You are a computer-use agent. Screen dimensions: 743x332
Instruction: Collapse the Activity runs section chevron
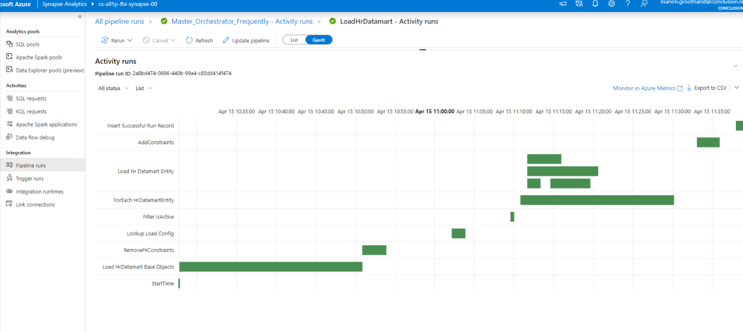click(736, 65)
